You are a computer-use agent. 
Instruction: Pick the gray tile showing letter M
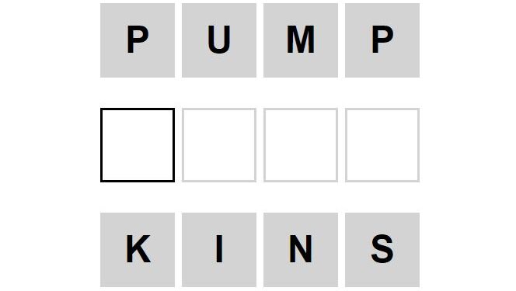[301, 40]
